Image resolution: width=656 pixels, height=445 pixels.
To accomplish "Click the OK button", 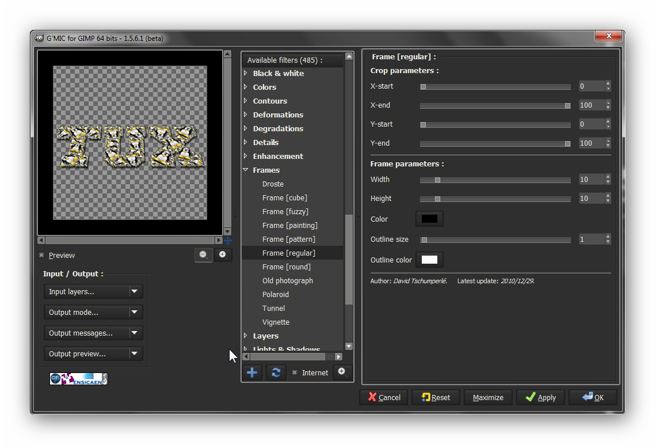I will click(593, 397).
